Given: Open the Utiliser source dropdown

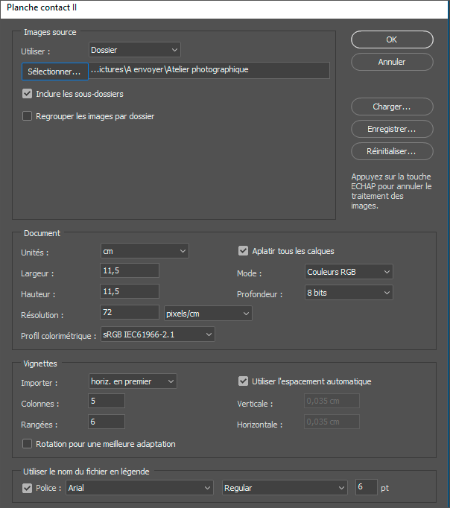Looking at the screenshot, I should (x=134, y=50).
